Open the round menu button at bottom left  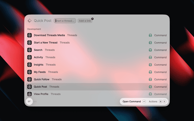tap(29, 102)
